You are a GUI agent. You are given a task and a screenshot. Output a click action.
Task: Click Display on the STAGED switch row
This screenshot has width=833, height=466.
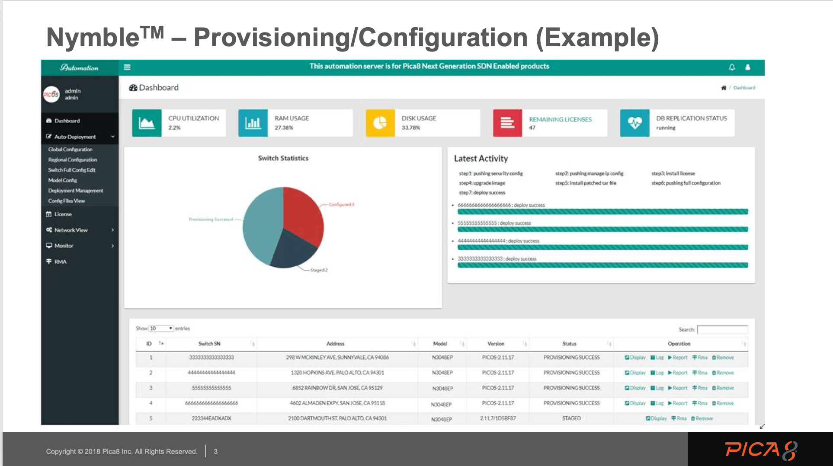pos(656,418)
